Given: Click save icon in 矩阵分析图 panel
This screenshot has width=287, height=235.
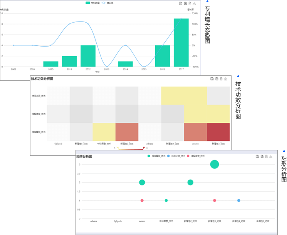Looking at the screenshot, I should [257, 157].
